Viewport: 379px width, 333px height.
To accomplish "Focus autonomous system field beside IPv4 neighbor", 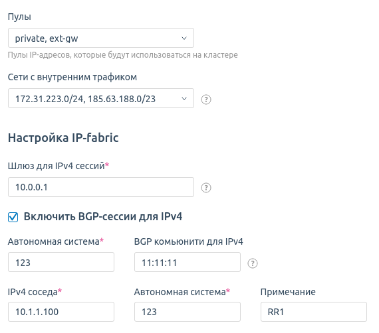I will click(x=188, y=312).
